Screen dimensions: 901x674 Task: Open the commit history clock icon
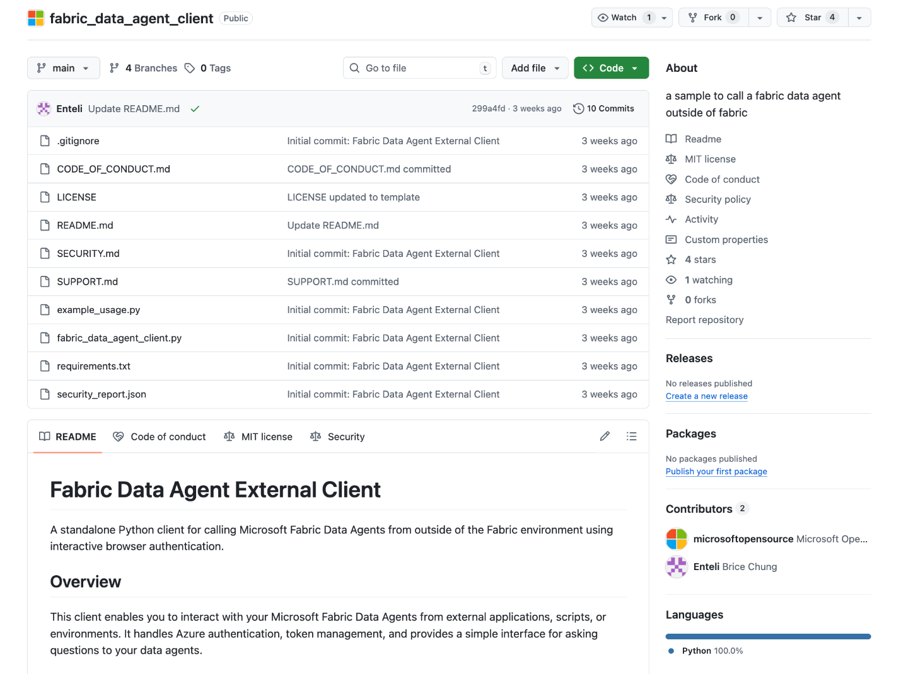[578, 109]
